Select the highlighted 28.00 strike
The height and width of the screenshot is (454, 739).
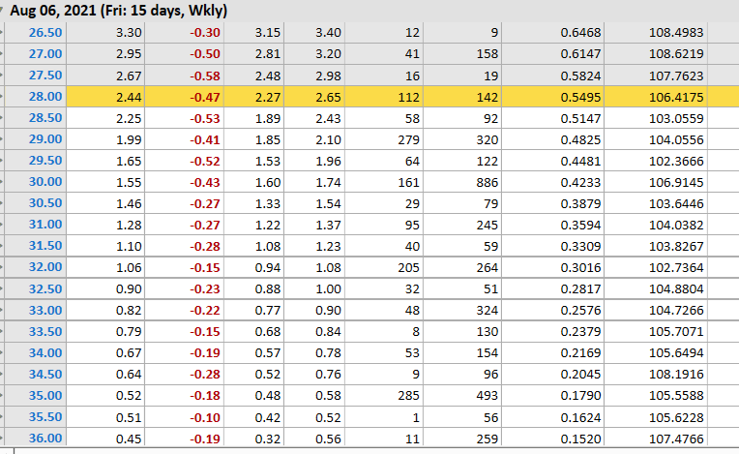(x=45, y=96)
